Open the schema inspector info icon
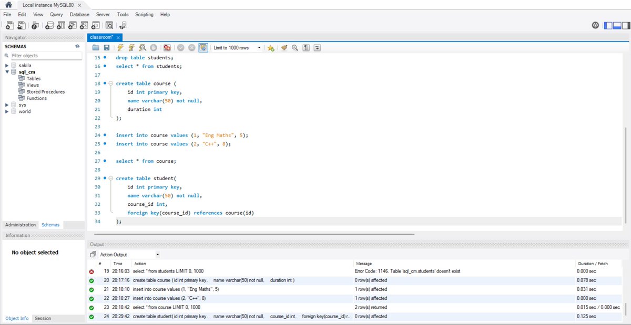The image size is (631, 325). tap(35, 25)
